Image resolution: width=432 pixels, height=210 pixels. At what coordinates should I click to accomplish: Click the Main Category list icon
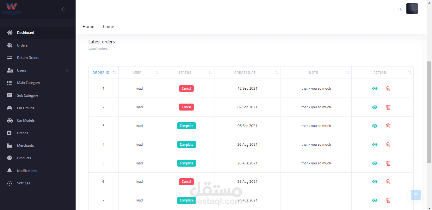9,83
